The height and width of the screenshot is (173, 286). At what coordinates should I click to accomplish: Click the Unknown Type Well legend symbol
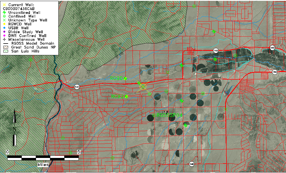pos(4,20)
